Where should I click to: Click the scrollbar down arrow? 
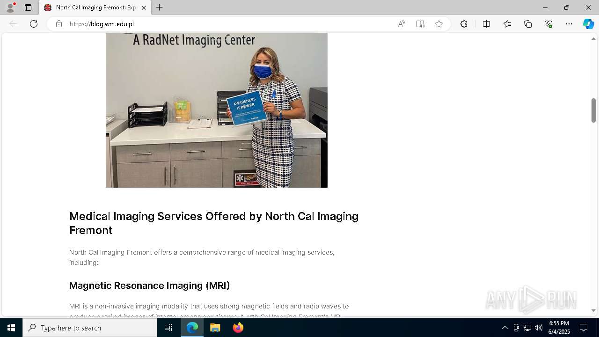tap(593, 310)
